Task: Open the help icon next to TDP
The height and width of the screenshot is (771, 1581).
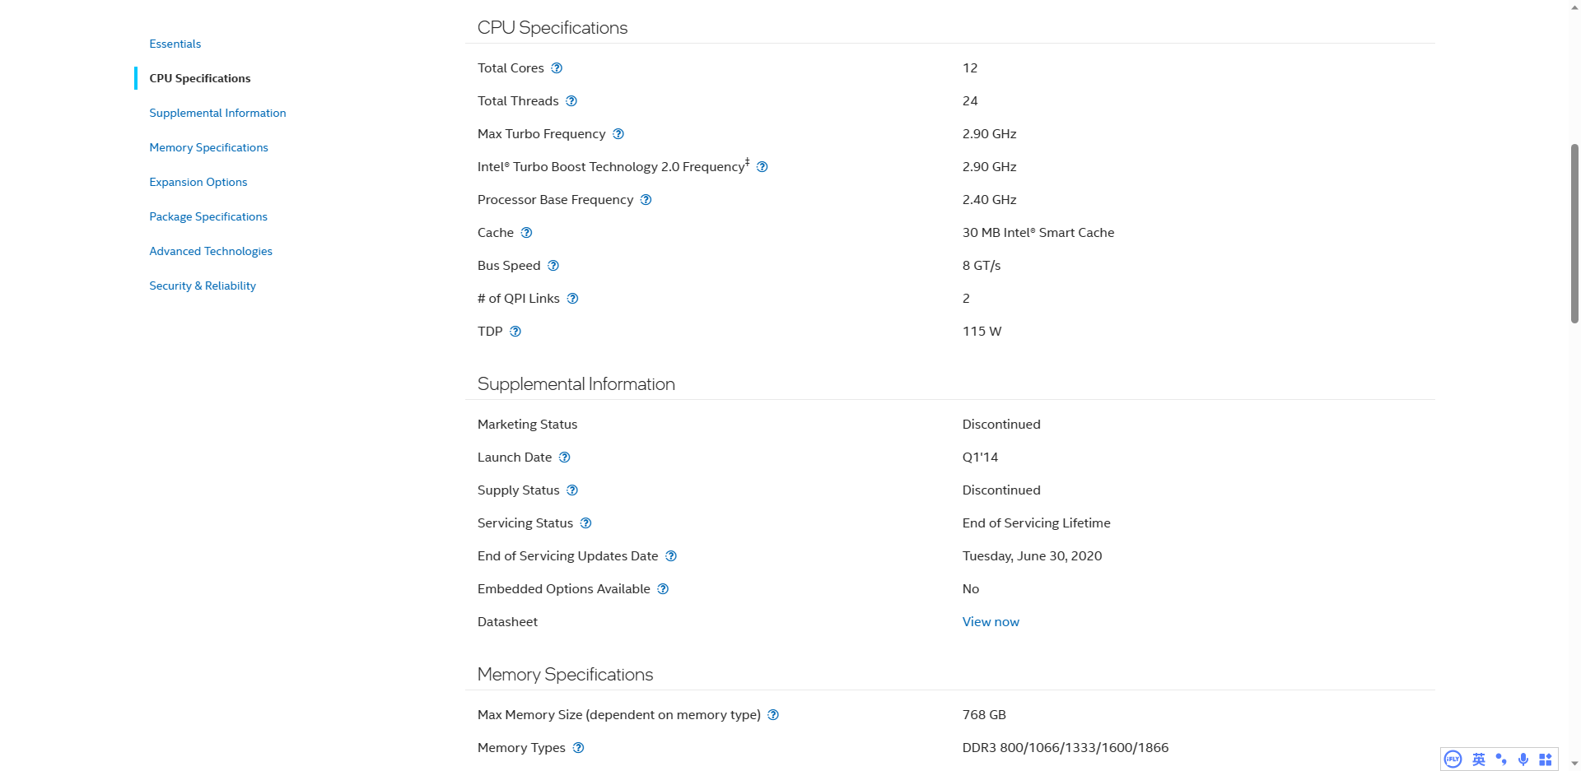Action: click(x=515, y=332)
